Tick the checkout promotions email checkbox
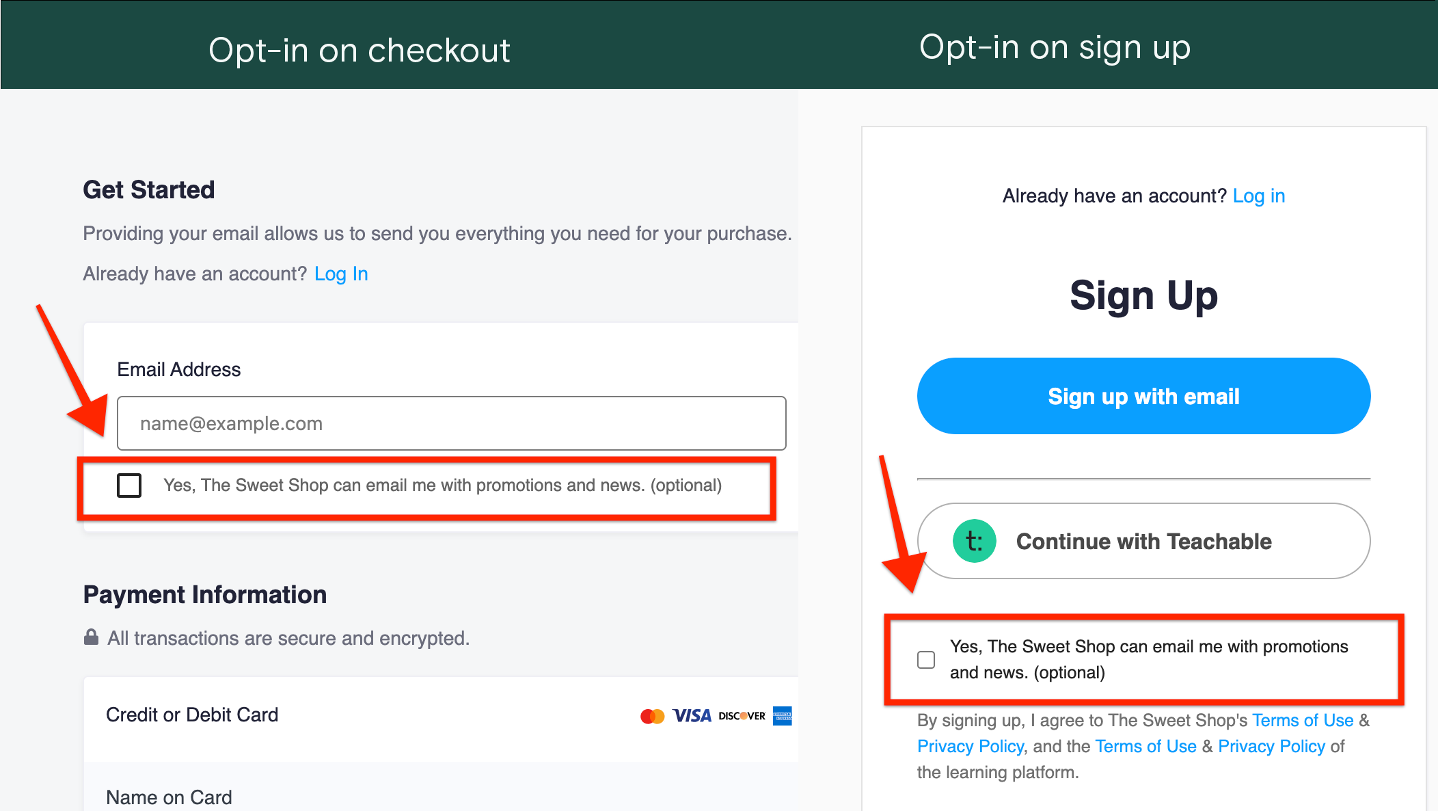Image resolution: width=1438 pixels, height=811 pixels. click(x=129, y=486)
